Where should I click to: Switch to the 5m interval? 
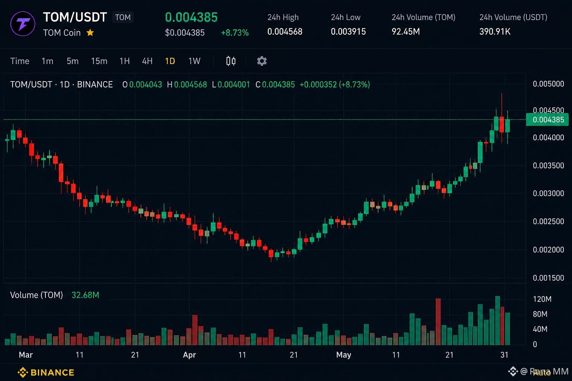coord(73,61)
